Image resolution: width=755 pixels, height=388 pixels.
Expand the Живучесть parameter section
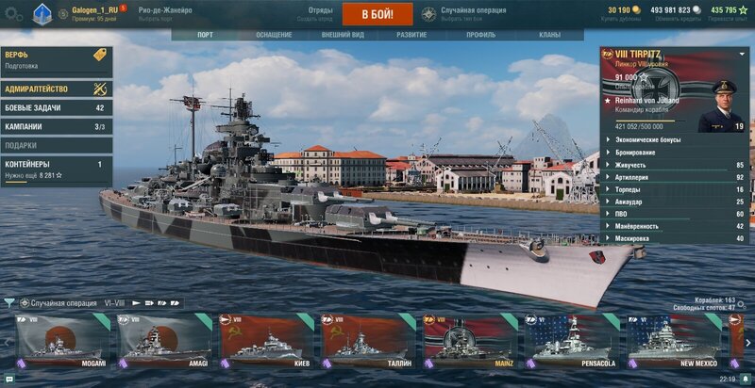(674, 165)
